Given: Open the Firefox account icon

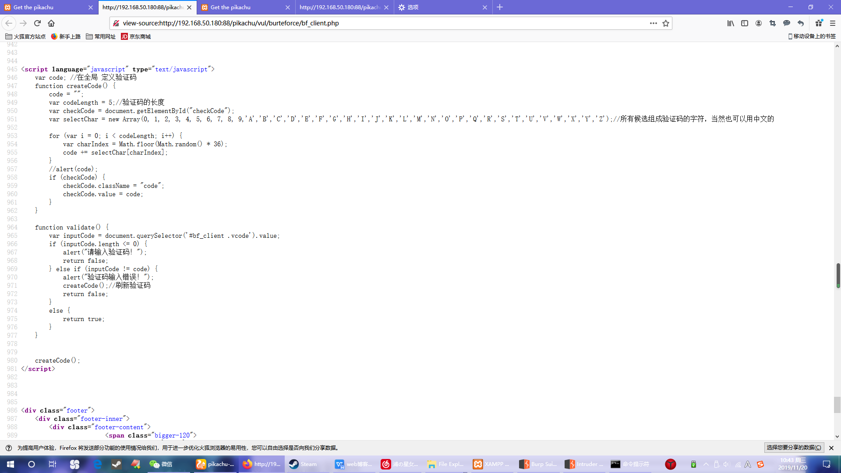Looking at the screenshot, I should 759,23.
